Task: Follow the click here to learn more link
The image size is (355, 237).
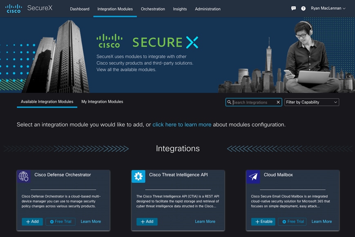Action: click(x=182, y=125)
